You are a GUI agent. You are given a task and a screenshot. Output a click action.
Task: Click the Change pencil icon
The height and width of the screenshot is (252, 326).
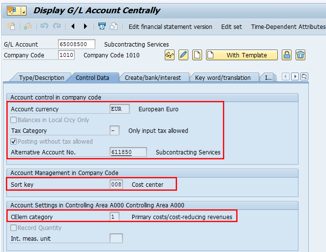point(183,55)
